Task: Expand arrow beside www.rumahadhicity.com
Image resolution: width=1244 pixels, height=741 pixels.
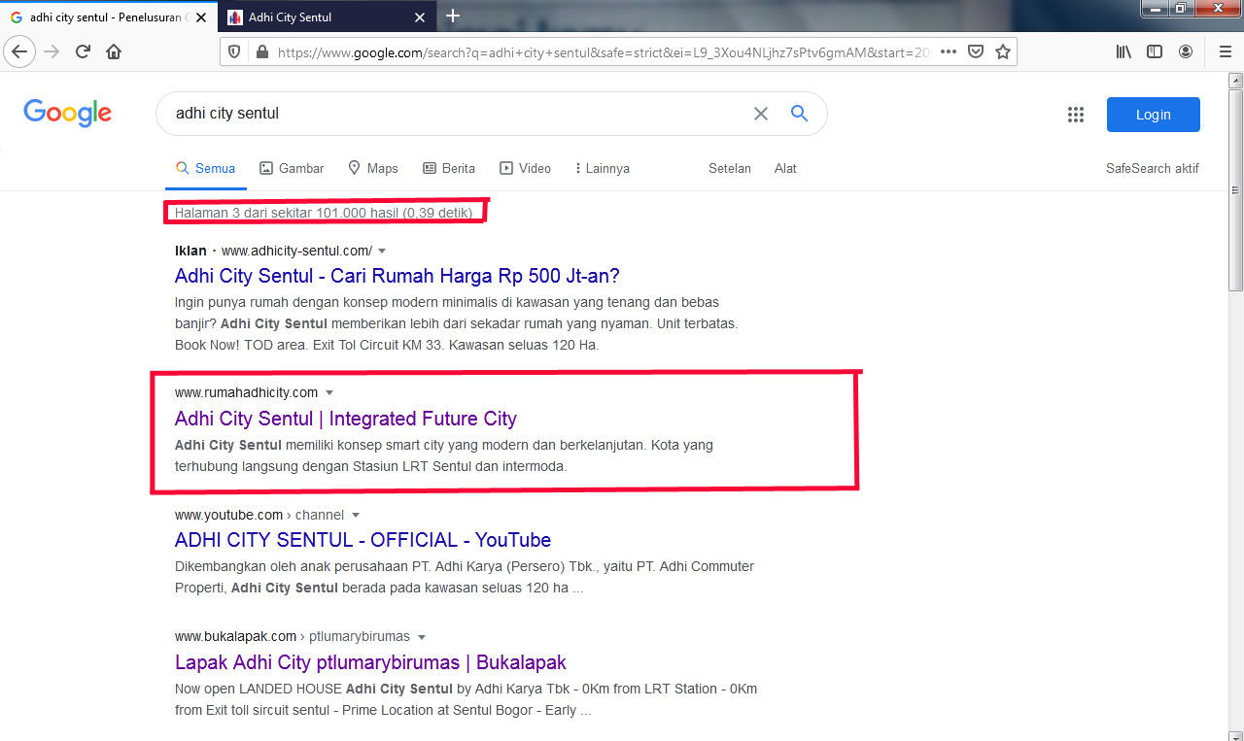Action: click(x=329, y=392)
